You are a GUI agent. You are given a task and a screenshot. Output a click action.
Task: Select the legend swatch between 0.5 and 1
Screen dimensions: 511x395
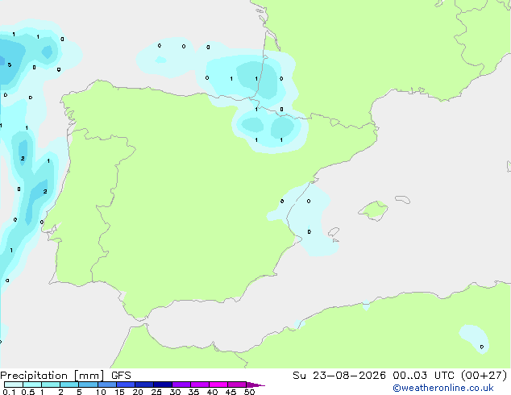click(32, 385)
